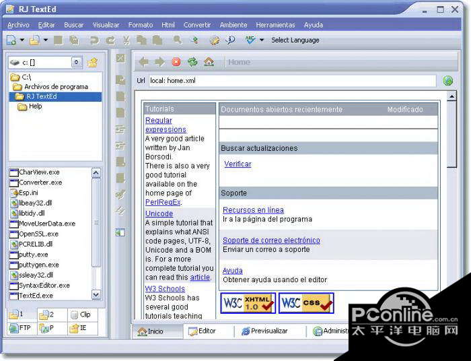The height and width of the screenshot is (361, 471).
Task: Click the Search magnifier toolbar icon
Action: coord(178,40)
